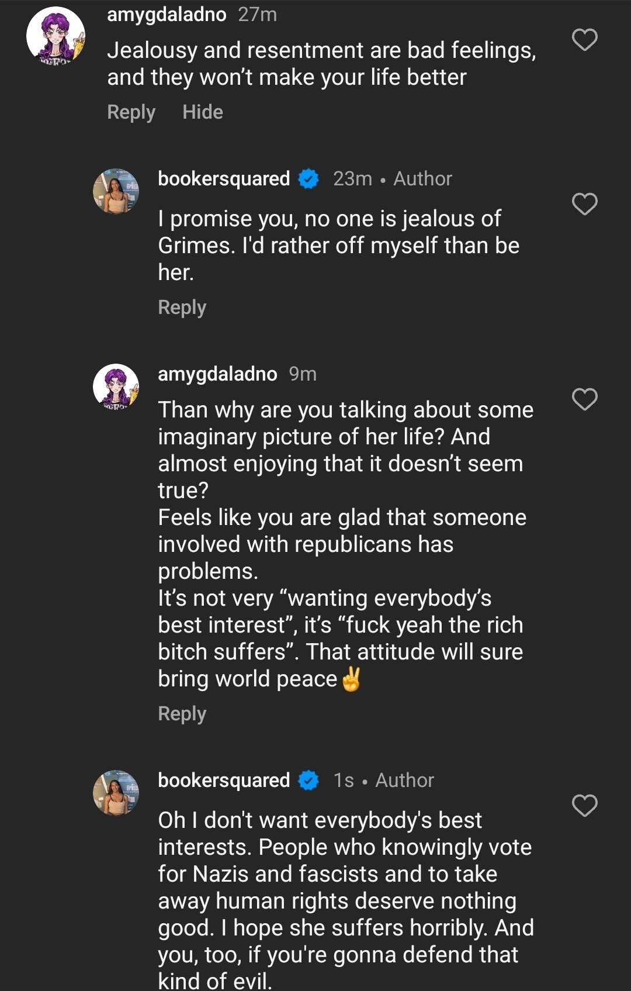Tap bookersquared's avatar on 1s reply

tap(116, 792)
